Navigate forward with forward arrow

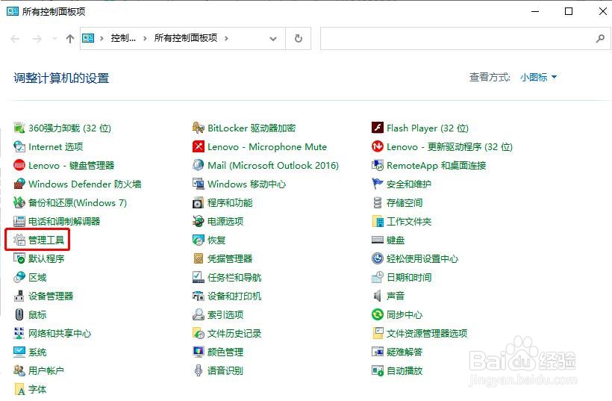pos(37,38)
